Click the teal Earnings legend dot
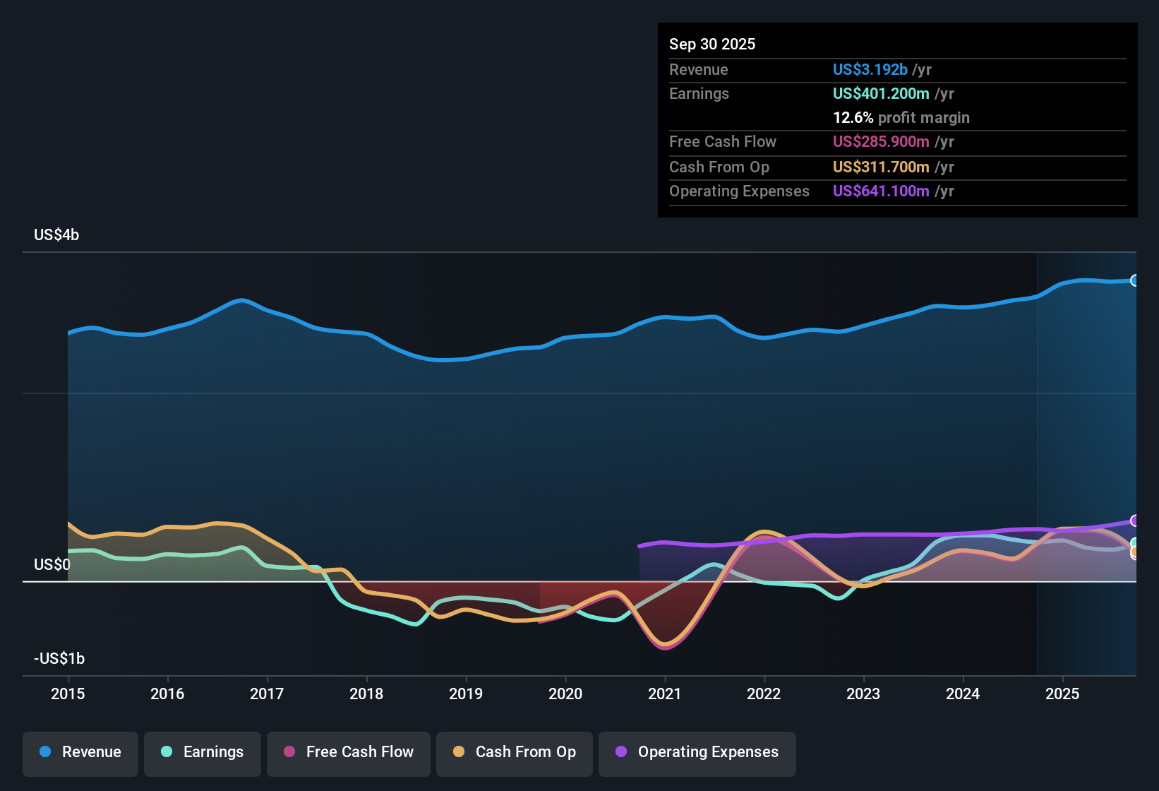Screen dimensions: 1159x791 coord(167,751)
